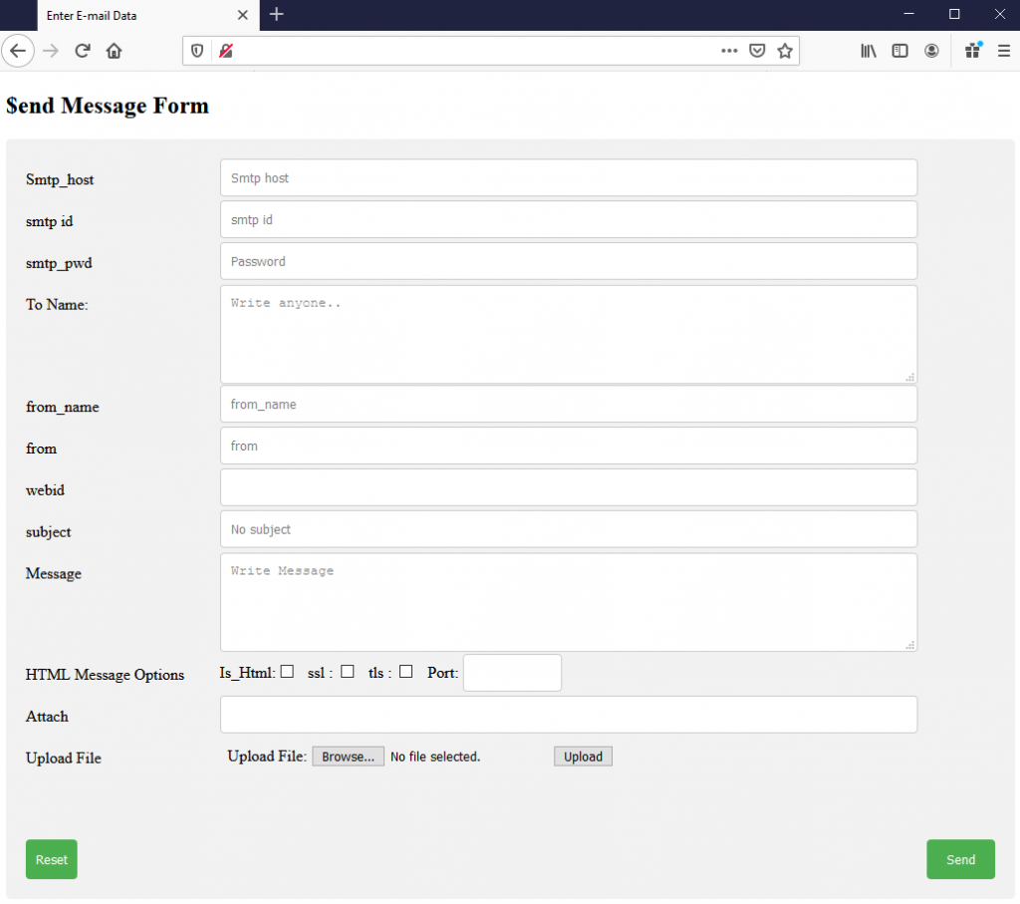Screen dimensions: 1020x904
Task: Open file chooser with Browse button
Action: pos(348,756)
